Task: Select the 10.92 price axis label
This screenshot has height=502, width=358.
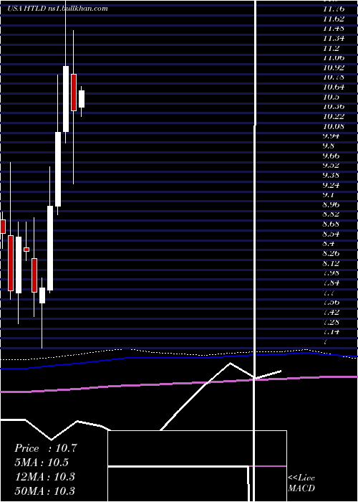Action: (334, 67)
